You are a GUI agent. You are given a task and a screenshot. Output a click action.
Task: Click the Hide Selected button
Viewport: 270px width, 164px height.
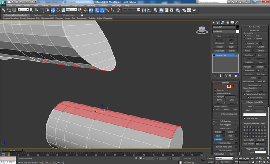pos(248,82)
